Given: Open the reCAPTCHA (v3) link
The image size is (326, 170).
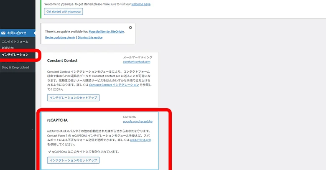Looking at the screenshot, I should click(x=140, y=140).
